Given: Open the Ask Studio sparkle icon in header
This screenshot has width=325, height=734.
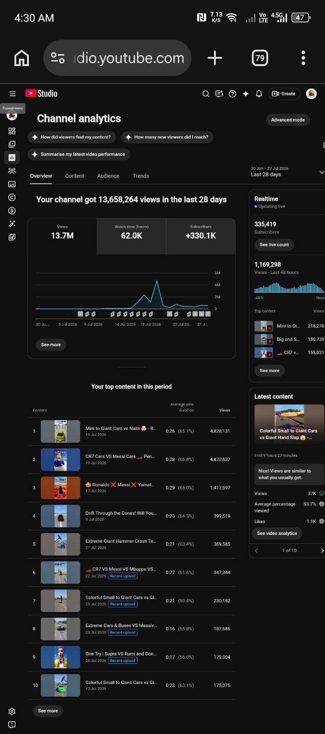Looking at the screenshot, I should [x=246, y=94].
